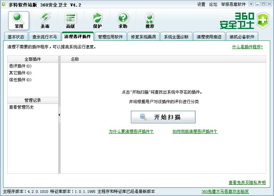The height and width of the screenshot is (196, 274).
Task: Open the title bar dropdown menu button
Action: point(251,4)
